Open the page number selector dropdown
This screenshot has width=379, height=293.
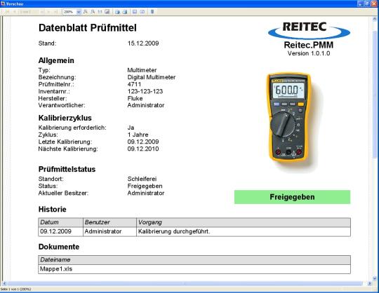coord(42,12)
